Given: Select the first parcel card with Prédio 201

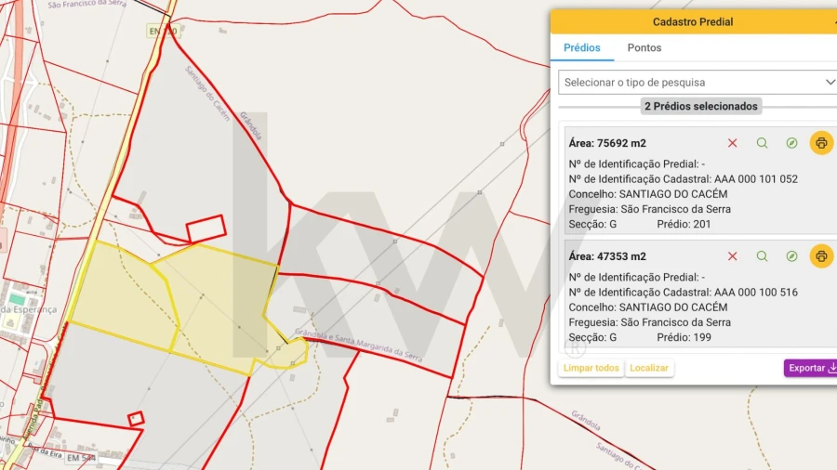Looking at the screenshot, I should 651,195.
